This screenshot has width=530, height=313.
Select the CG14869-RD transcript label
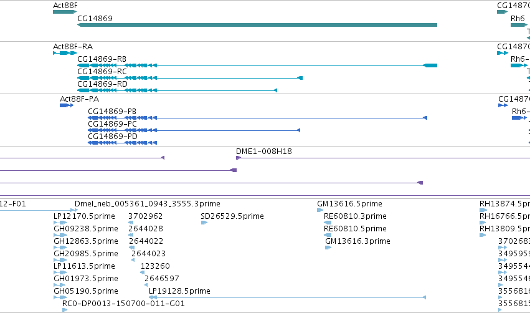102,84
